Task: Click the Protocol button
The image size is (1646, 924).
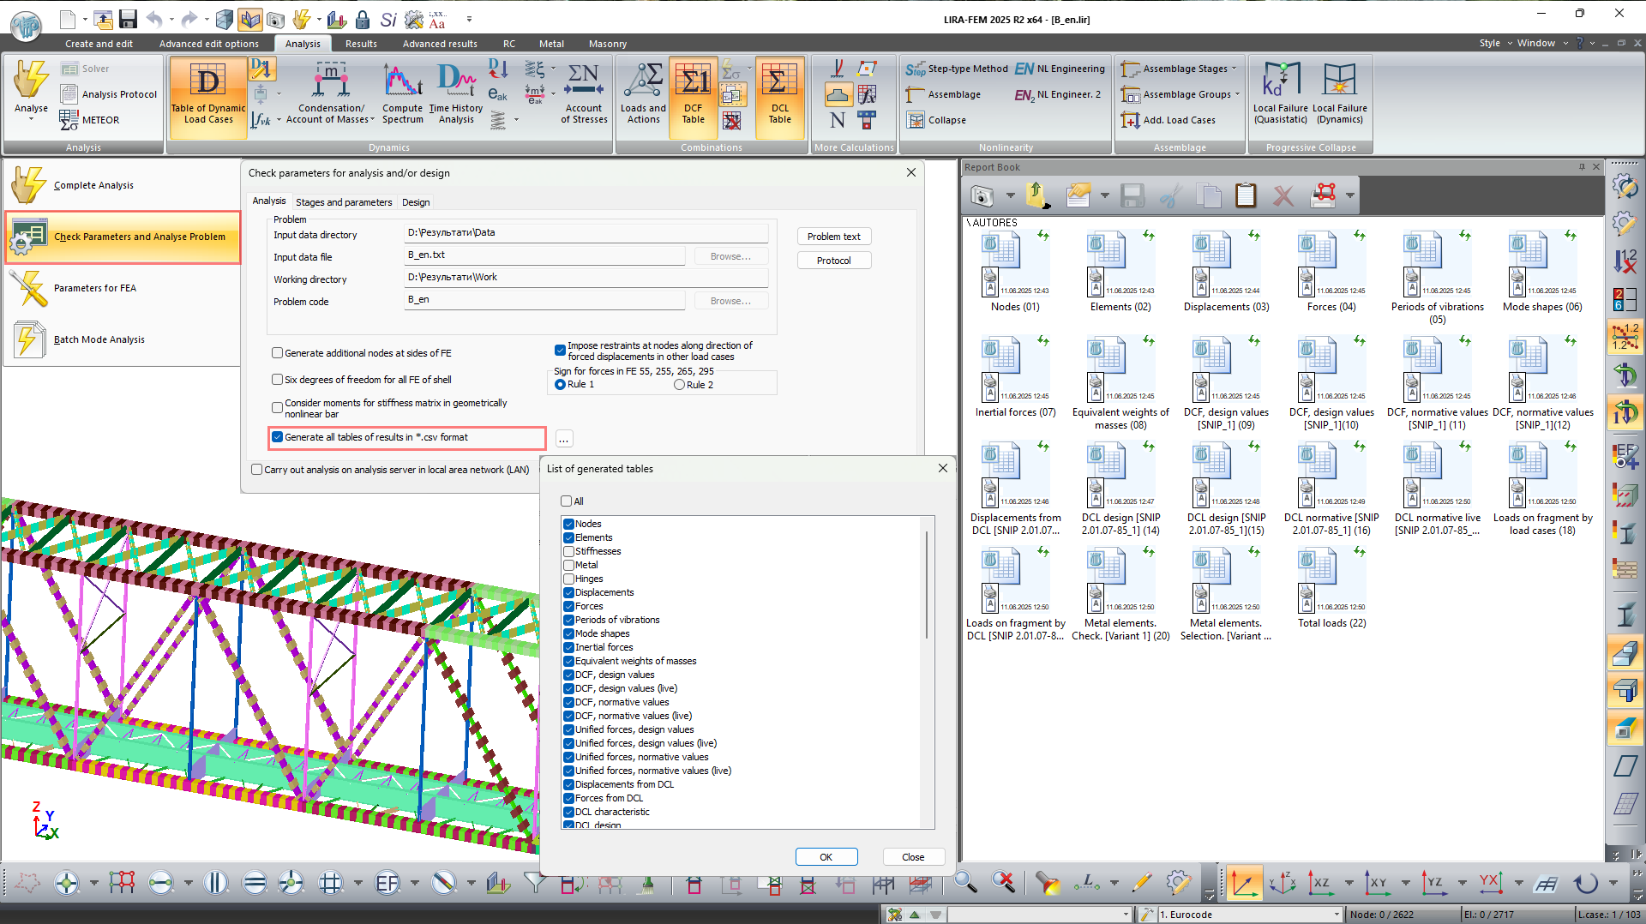Action: point(833,261)
